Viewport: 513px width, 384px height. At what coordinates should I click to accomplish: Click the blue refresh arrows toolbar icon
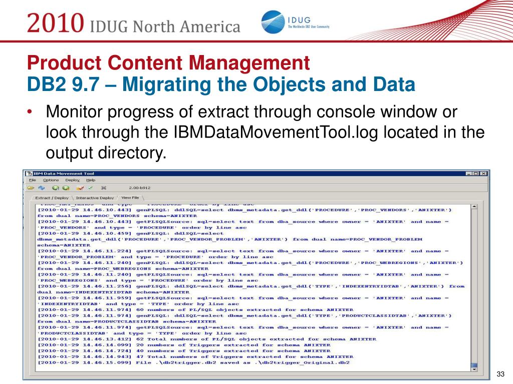[x=41, y=188]
